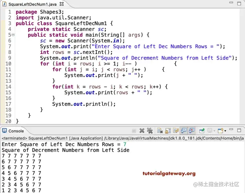Screen dimensions: 245x193
Task: Click the 'import java.util.Scanner;' line
Action: click(53, 18)
